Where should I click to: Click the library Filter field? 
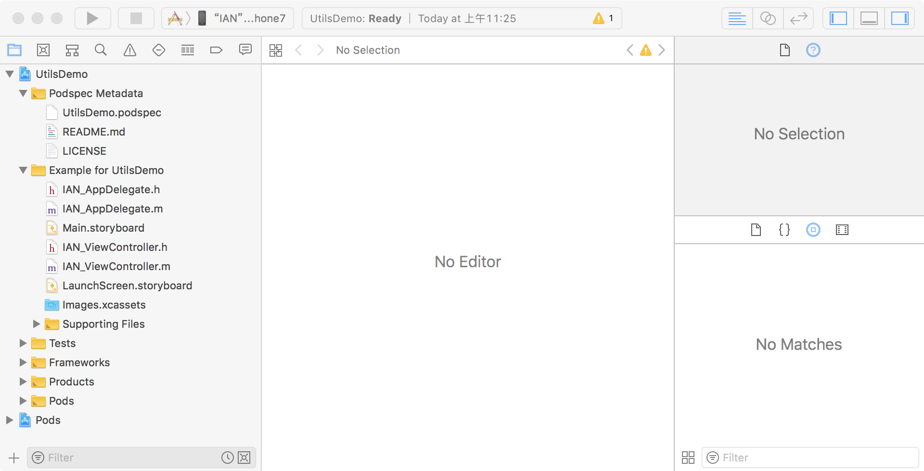point(810,458)
